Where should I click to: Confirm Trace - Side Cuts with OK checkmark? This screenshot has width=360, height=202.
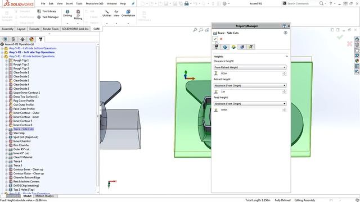coord(215,39)
